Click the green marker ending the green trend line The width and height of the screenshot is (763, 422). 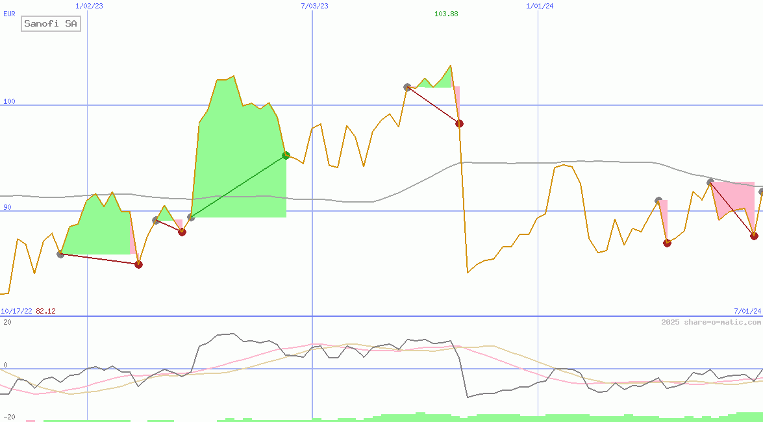[x=286, y=155]
